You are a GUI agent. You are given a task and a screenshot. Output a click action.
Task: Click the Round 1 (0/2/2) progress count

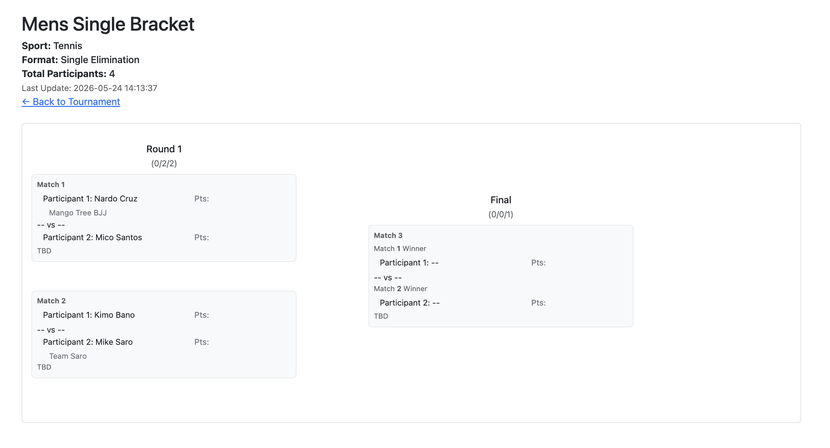tap(164, 164)
